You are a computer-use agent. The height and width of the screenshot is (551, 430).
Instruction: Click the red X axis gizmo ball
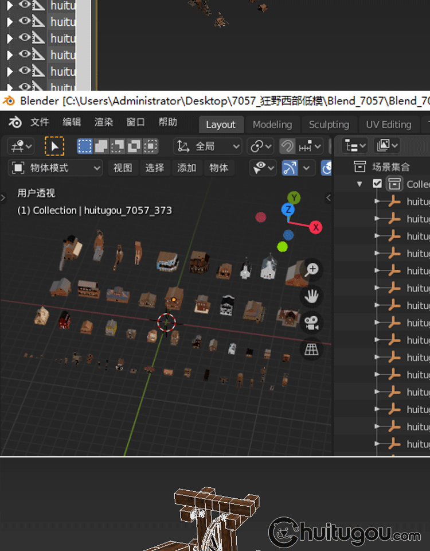coord(315,227)
